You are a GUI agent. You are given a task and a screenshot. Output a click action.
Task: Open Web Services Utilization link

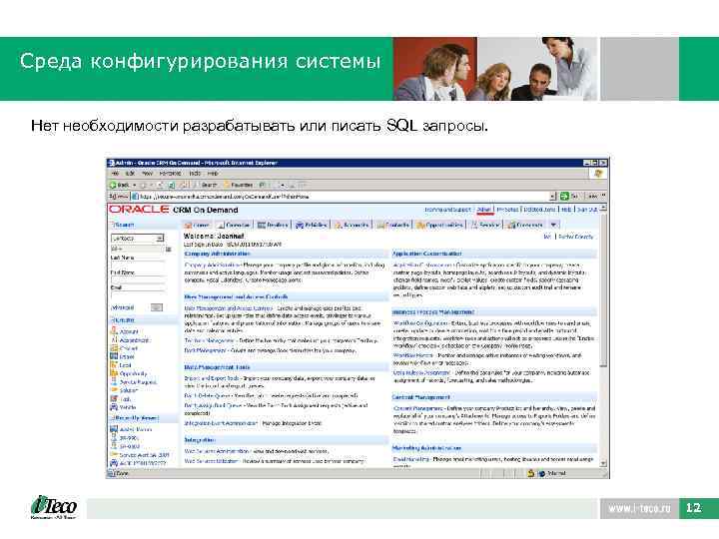(x=212, y=460)
